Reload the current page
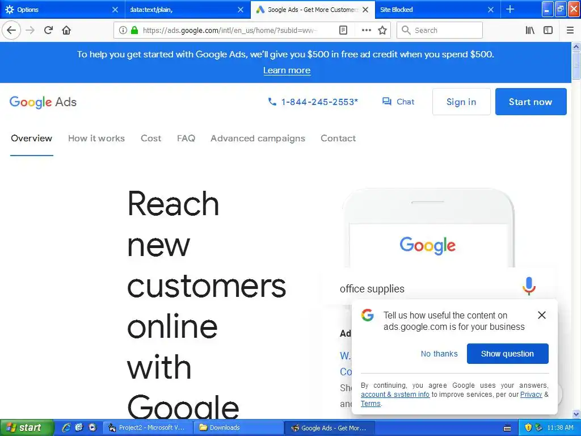 coord(48,30)
